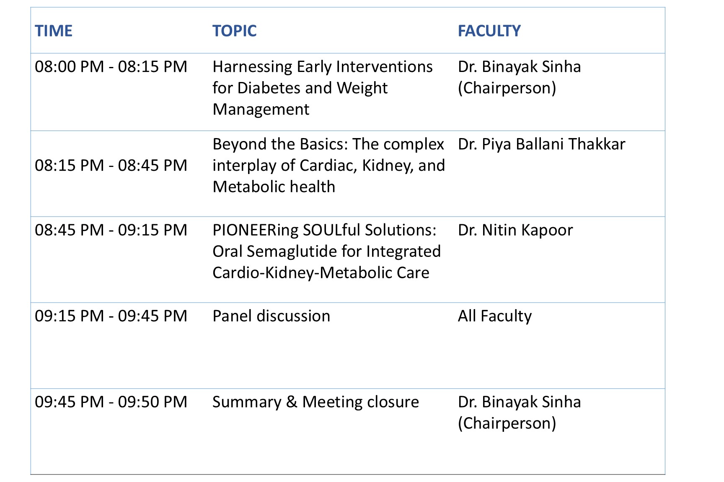724x482 pixels.
Task: Click Dr. Binayak Sinha in last row
Action: point(519,402)
